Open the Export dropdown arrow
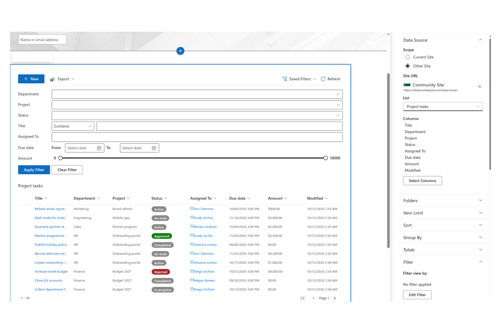The image size is (501, 334). tap(73, 79)
